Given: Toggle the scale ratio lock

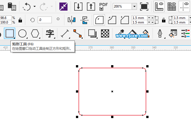Looking at the screenshot, I should tap(20, 20).
